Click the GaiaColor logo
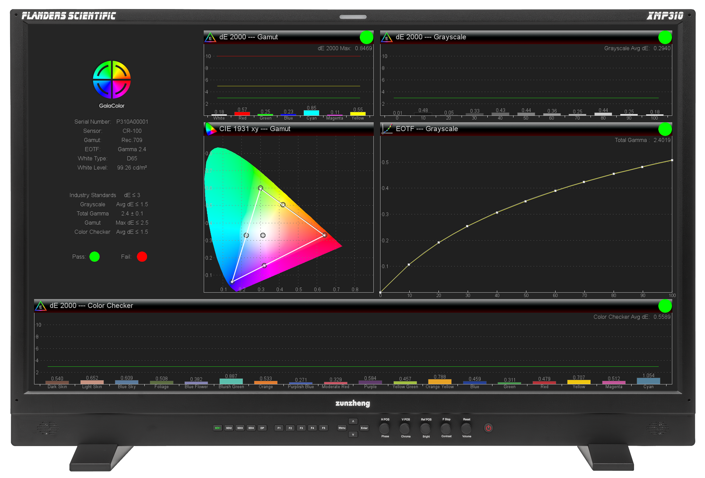This screenshot has width=705, height=478. tap(112, 80)
